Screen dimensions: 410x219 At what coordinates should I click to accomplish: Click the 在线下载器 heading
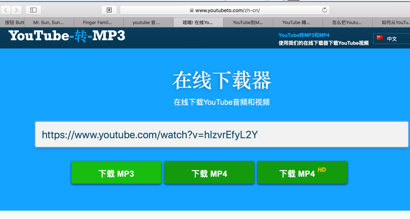(222, 80)
